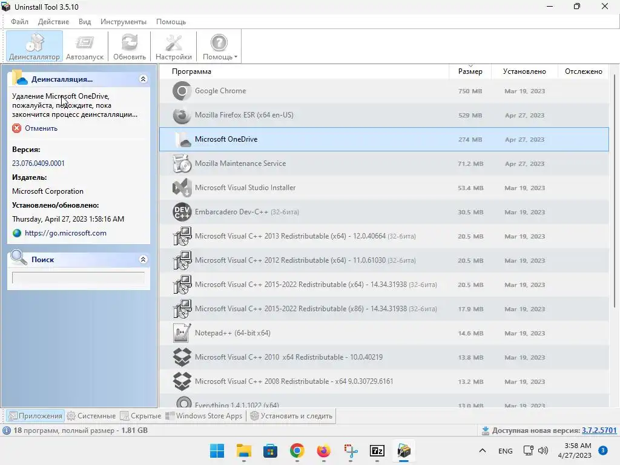Screen dimensions: 620x465
Task: Click the Mozilla Maintenance Service icon
Action: (182, 163)
